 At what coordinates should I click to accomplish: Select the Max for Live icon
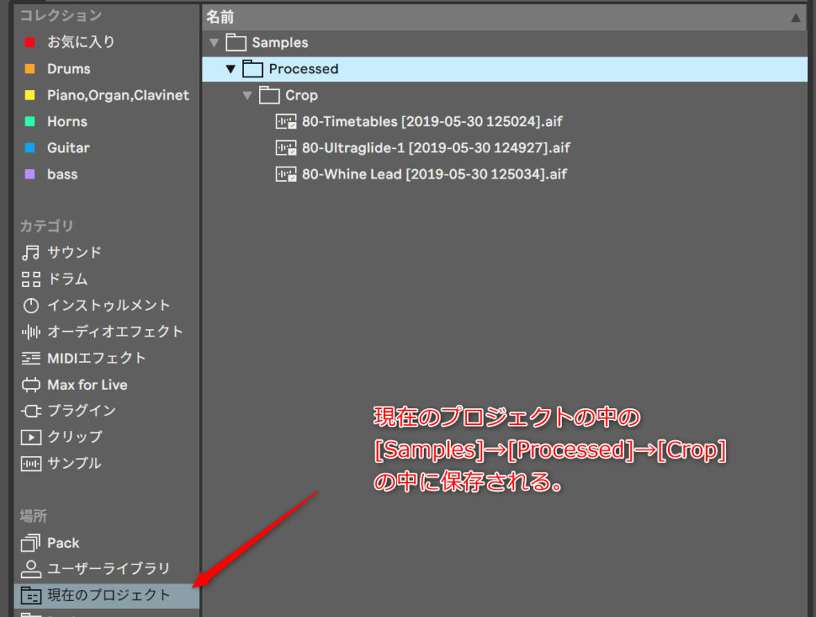point(31,385)
